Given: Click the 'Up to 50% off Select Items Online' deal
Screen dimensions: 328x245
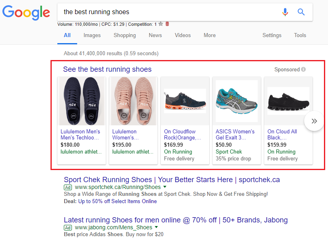Looking at the screenshot, I should [x=117, y=201].
